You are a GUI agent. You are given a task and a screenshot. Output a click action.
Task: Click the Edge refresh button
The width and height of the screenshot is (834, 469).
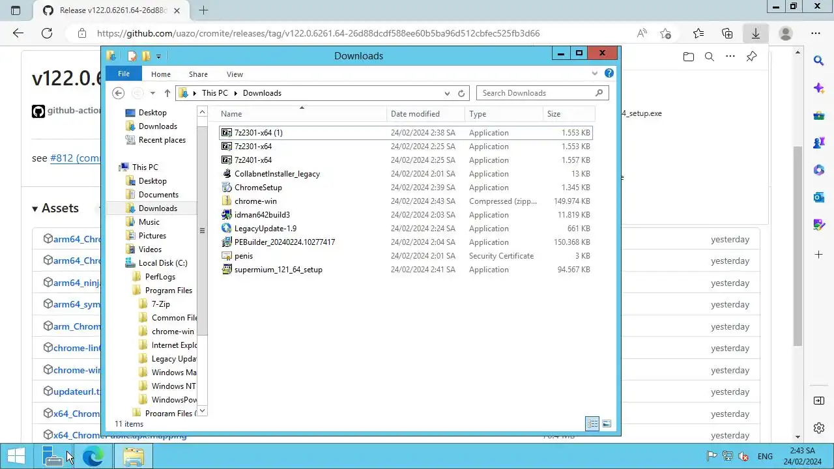pyautogui.click(x=47, y=33)
